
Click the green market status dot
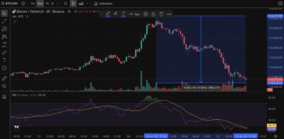tap(69, 12)
